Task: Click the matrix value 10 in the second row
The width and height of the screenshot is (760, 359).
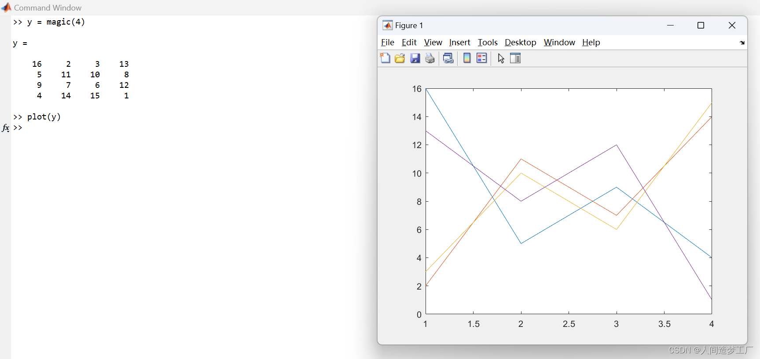Action: [x=95, y=75]
